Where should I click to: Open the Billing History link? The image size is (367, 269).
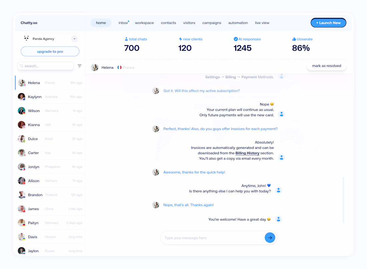click(247, 153)
